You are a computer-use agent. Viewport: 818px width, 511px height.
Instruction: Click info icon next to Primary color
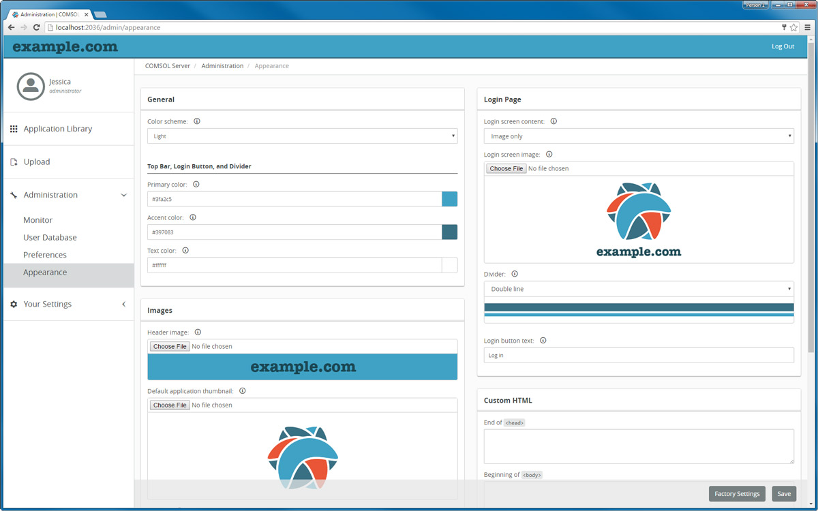click(196, 185)
